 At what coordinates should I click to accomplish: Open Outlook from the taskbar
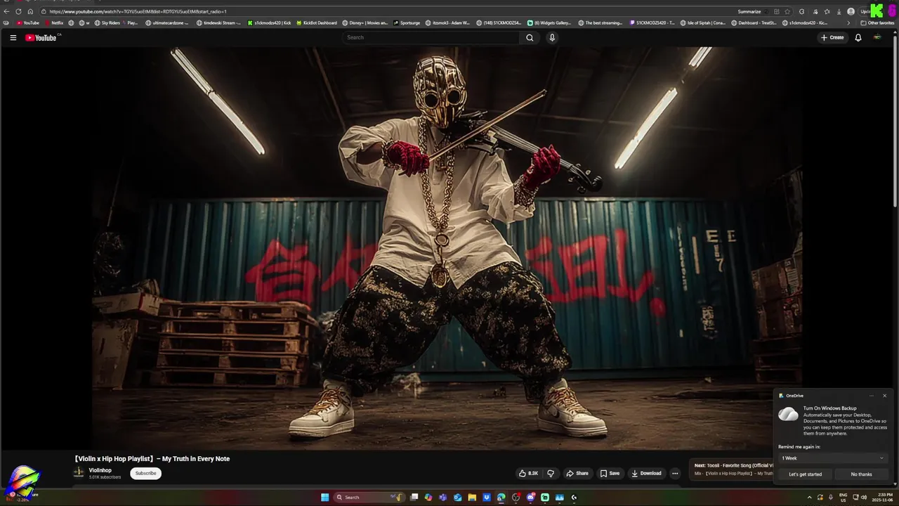pyautogui.click(x=458, y=497)
